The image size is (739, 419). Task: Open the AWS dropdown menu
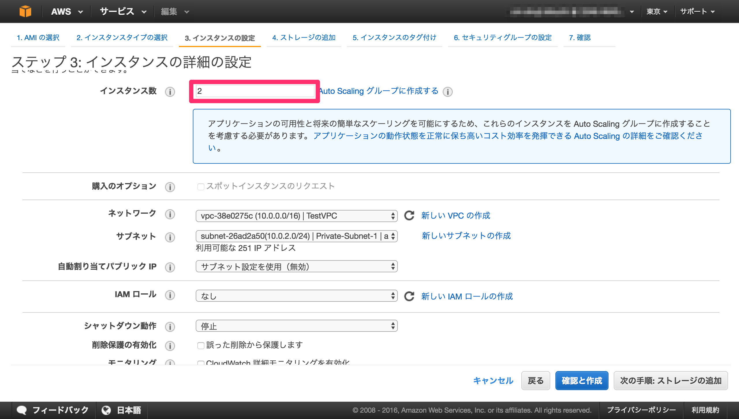[x=67, y=12]
